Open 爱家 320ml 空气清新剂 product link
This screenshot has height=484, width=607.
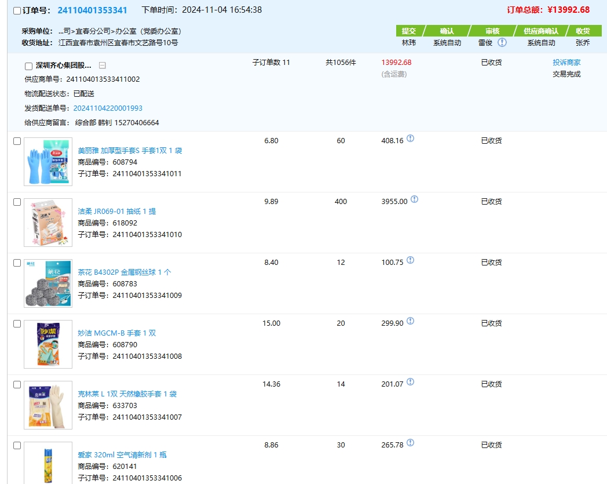click(x=122, y=454)
